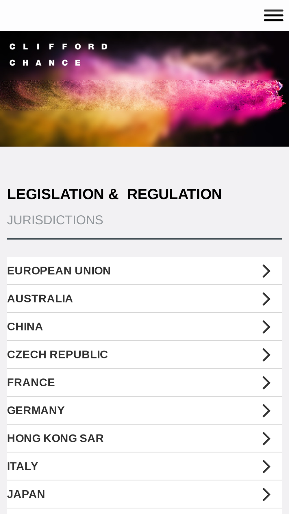Select Hong Kong SAR text label
The height and width of the screenshot is (514, 289).
(x=55, y=438)
